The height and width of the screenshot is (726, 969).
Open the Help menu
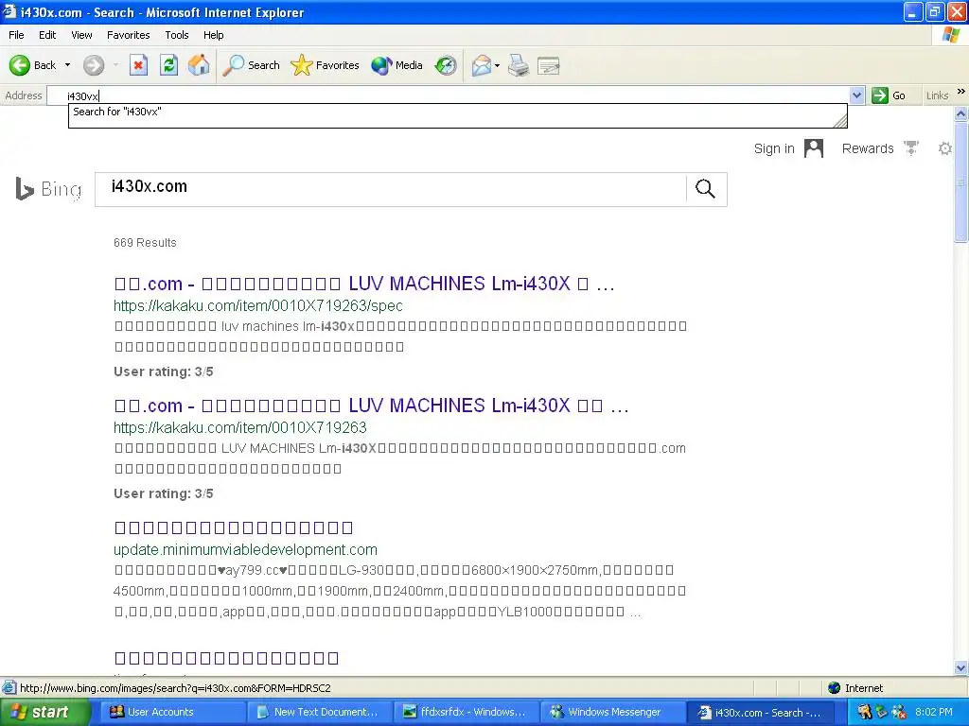click(x=213, y=35)
